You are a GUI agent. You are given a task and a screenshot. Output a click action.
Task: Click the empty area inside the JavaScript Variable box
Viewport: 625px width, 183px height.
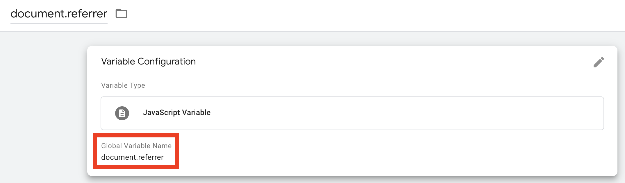(x=407, y=113)
